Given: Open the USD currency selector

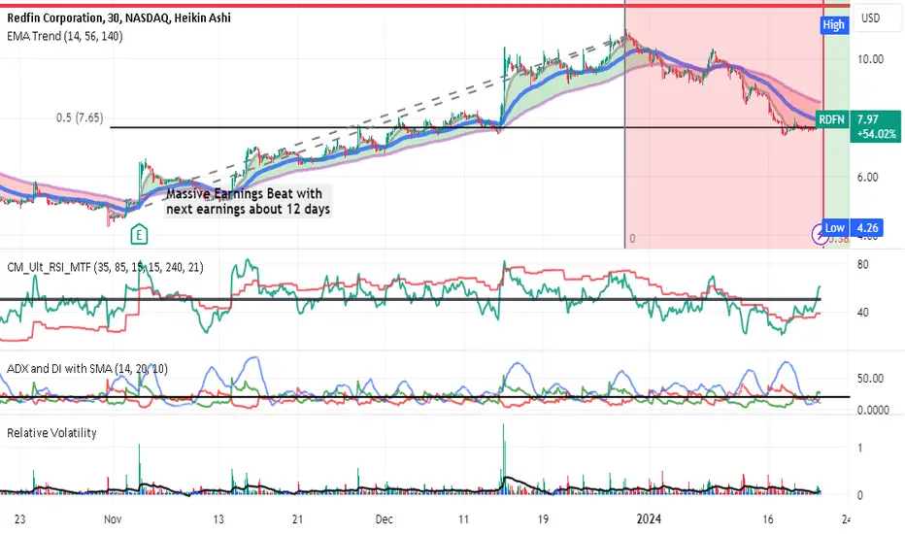Looking at the screenshot, I should tap(871, 17).
